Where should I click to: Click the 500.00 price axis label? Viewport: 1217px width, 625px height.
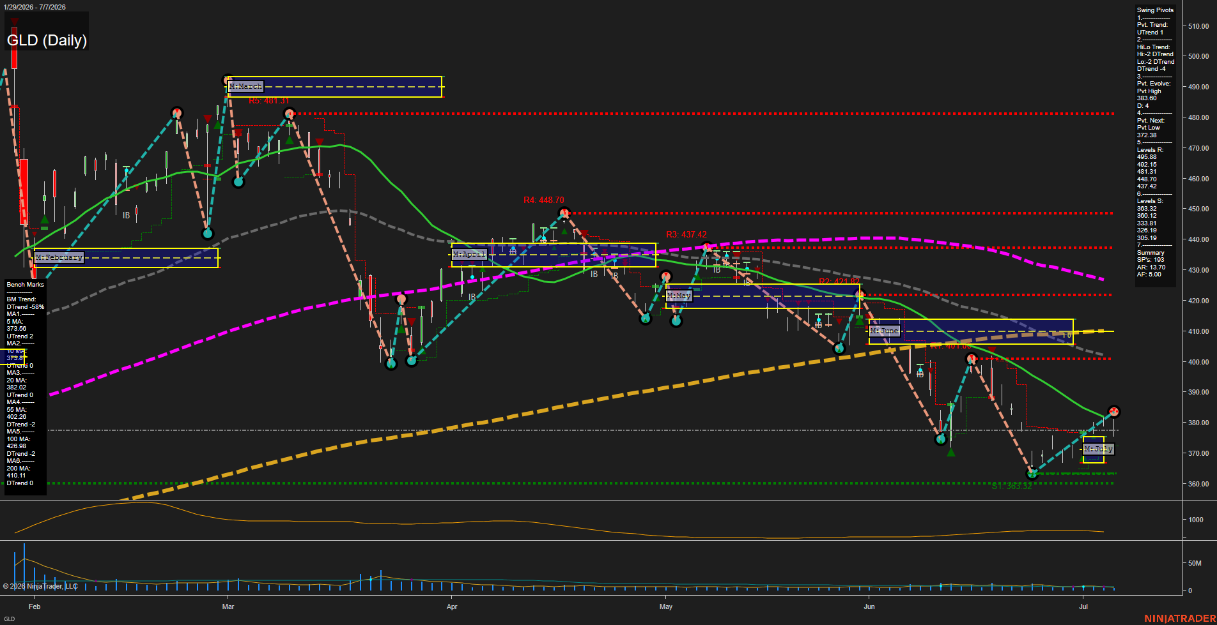(1198, 56)
